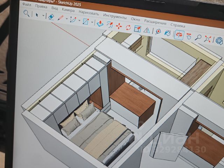The height and width of the screenshot is (168, 224).
Task: Open the Окно menu
Action: (135, 19)
